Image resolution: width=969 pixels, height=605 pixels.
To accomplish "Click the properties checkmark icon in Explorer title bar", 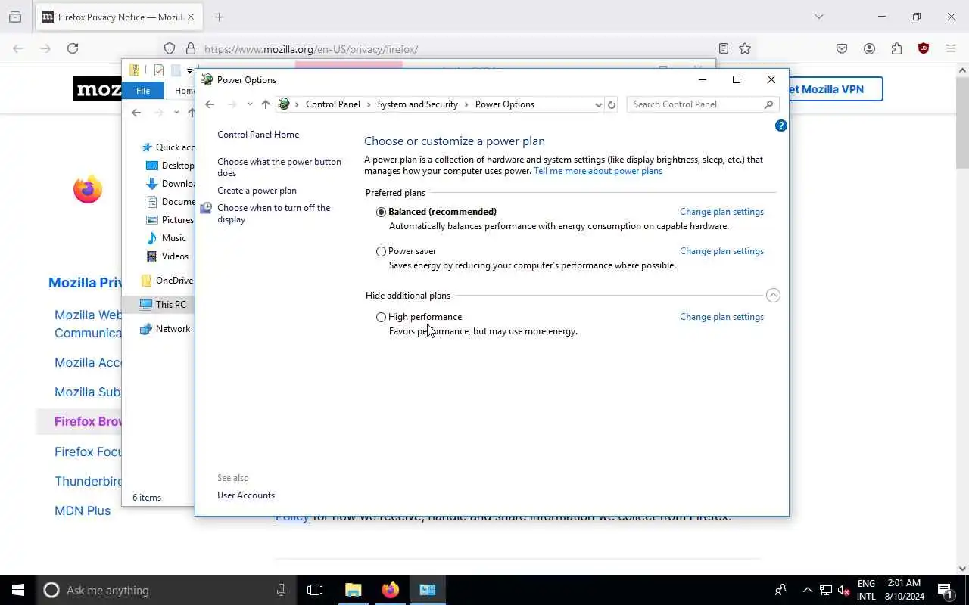I will pyautogui.click(x=159, y=70).
